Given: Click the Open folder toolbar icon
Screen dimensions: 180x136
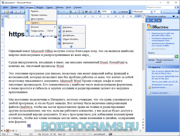Looking at the screenshot, I should click(7, 12).
